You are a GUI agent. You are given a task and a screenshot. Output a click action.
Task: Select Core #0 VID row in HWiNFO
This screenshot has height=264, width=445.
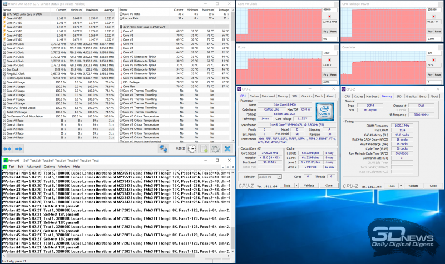click(59, 18)
